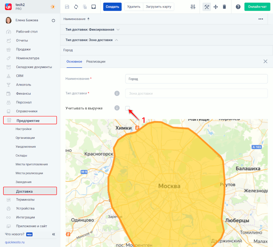Open Интеграции in sidebar
Screen dimensions: 273x247
click(x=26, y=217)
